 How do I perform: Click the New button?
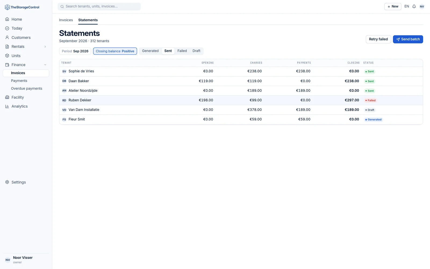[x=393, y=6]
